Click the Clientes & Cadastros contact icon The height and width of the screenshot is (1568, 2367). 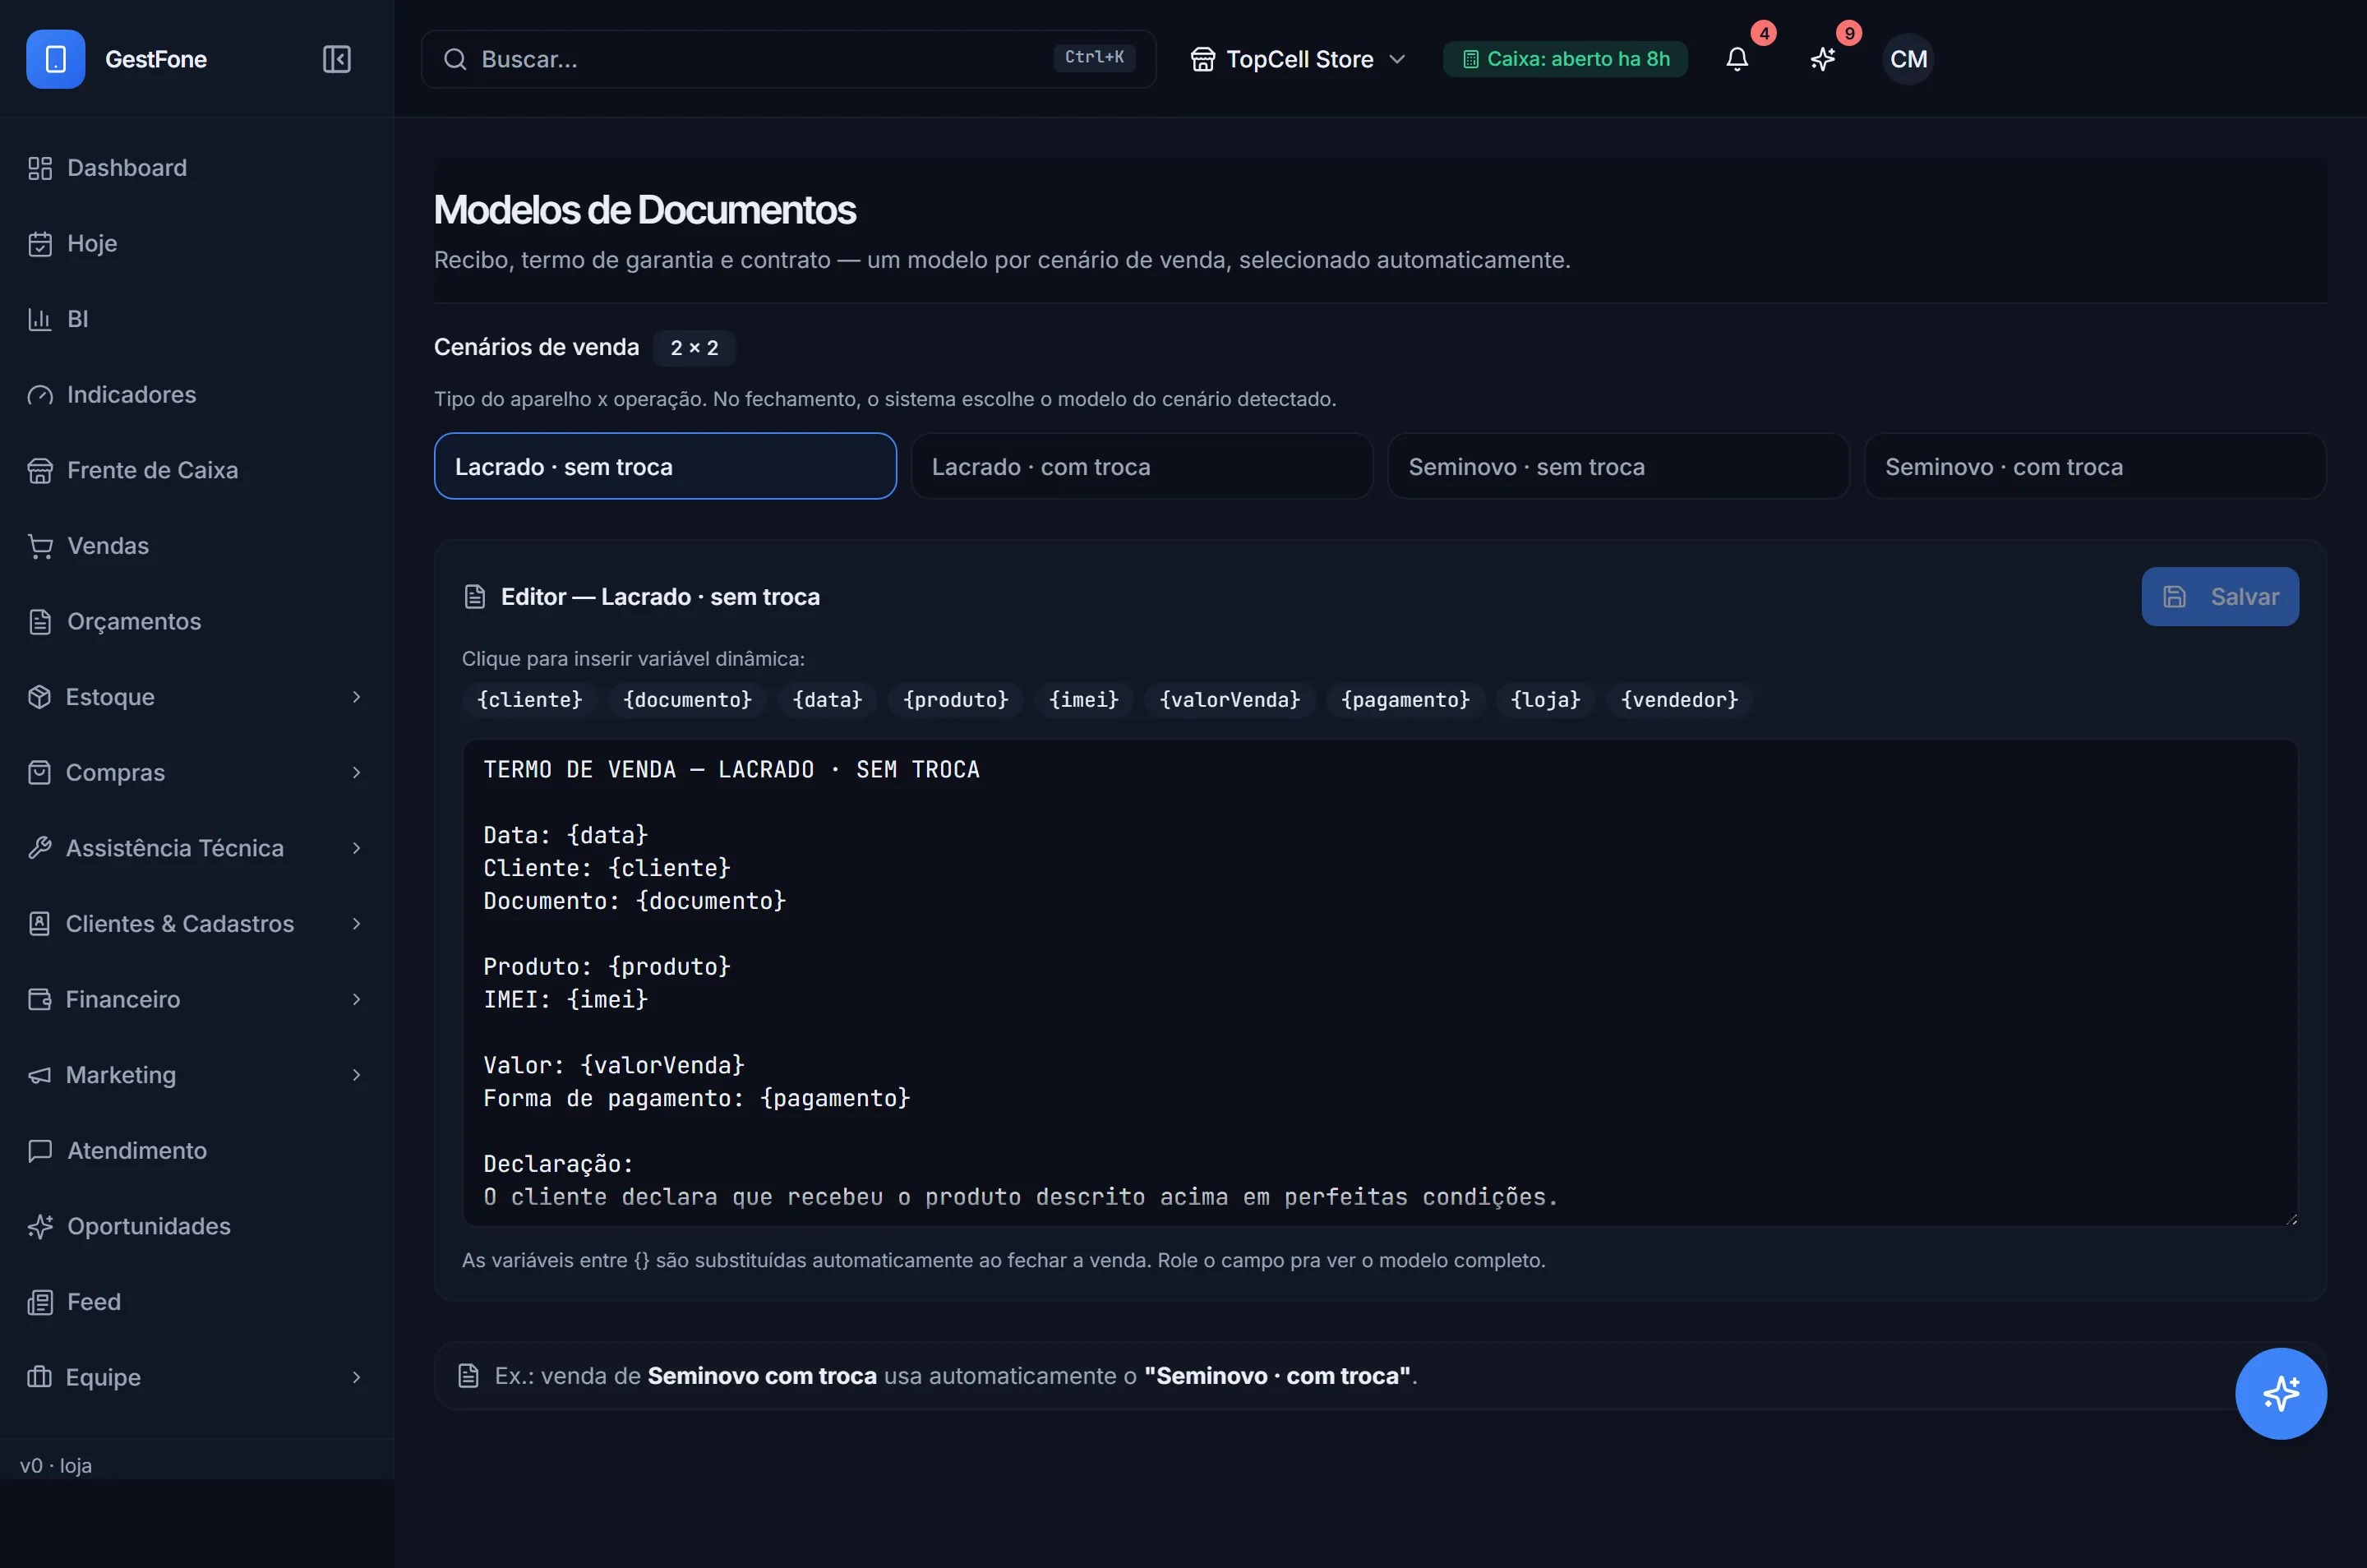click(40, 924)
